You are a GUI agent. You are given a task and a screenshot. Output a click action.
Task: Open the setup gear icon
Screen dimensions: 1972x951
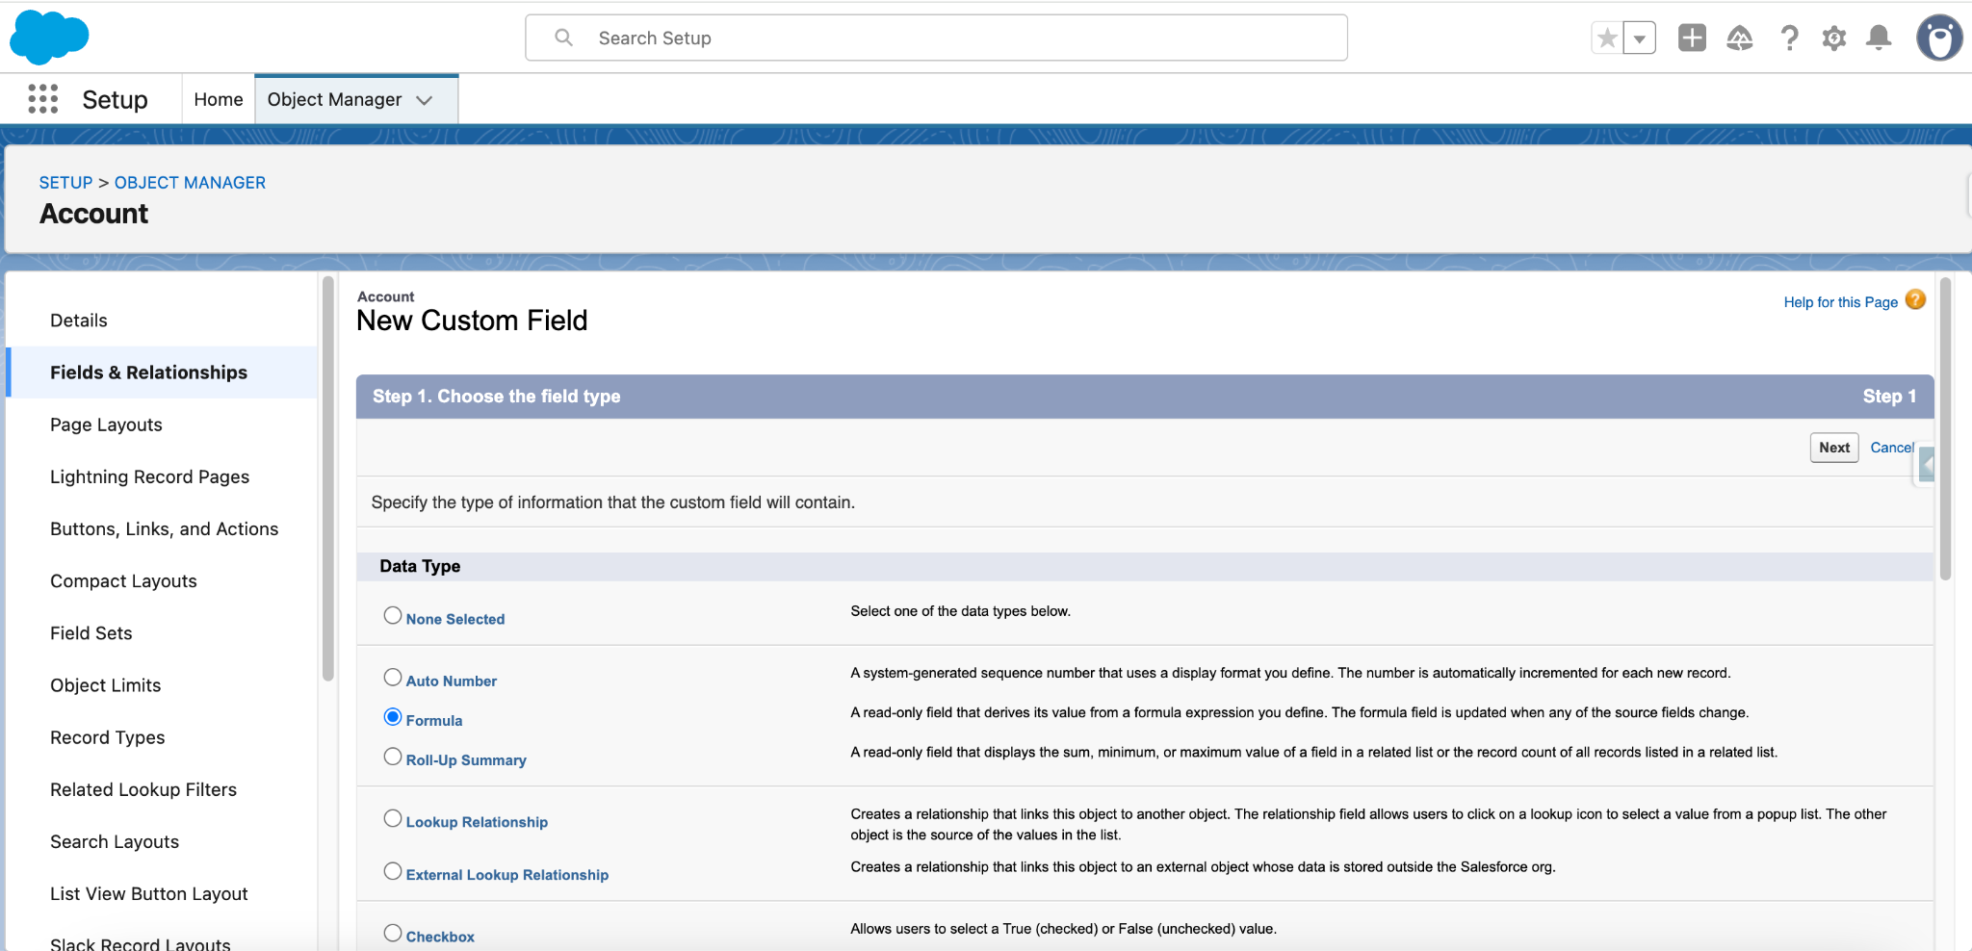(x=1834, y=38)
